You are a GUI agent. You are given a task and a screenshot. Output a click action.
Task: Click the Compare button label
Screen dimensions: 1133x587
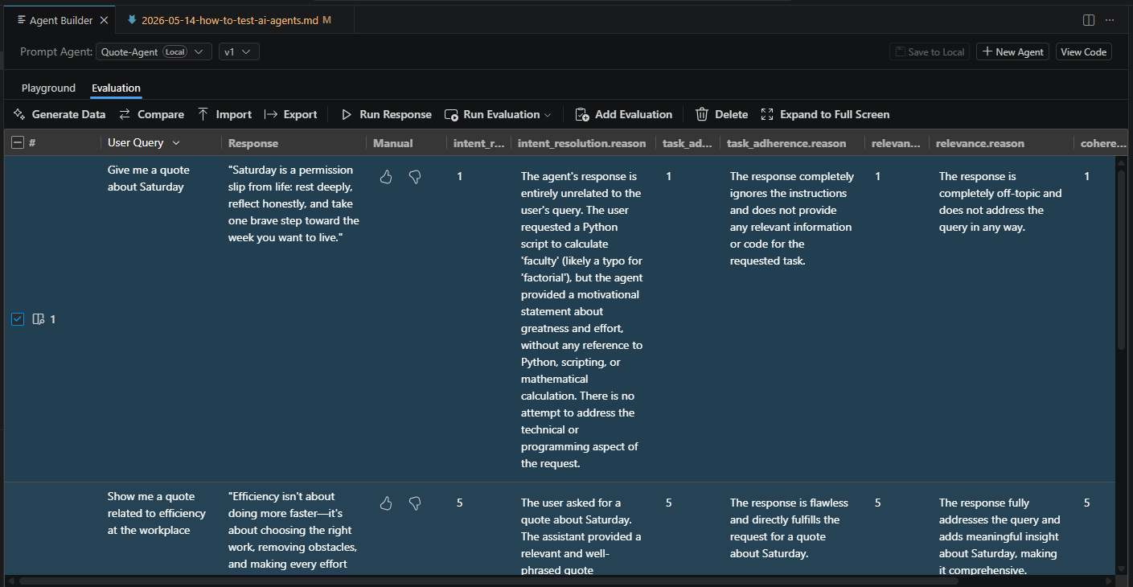[x=161, y=114]
